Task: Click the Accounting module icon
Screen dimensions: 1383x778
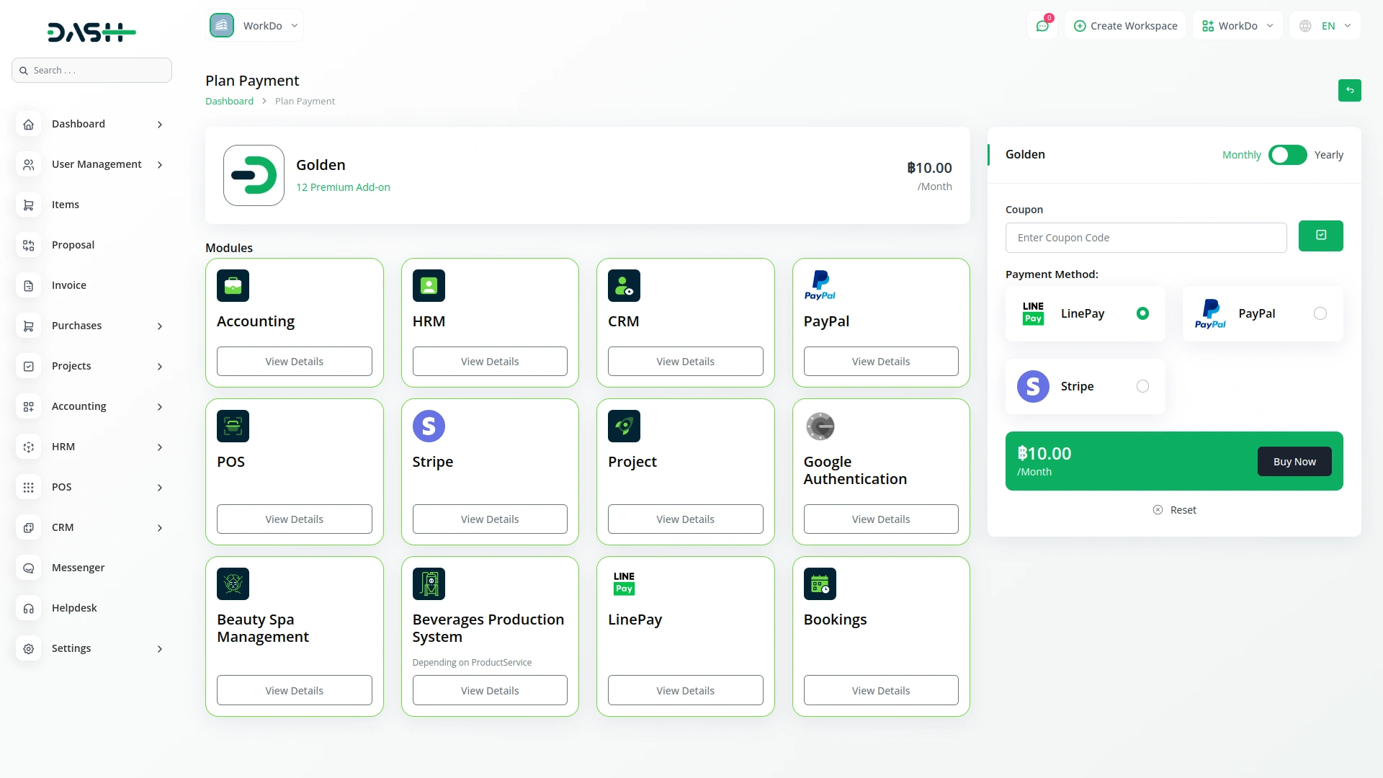Action: pos(232,285)
